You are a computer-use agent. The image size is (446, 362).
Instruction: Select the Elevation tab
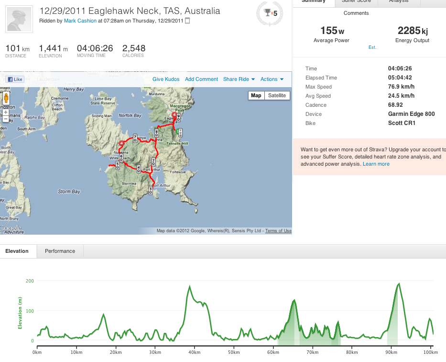(17, 251)
